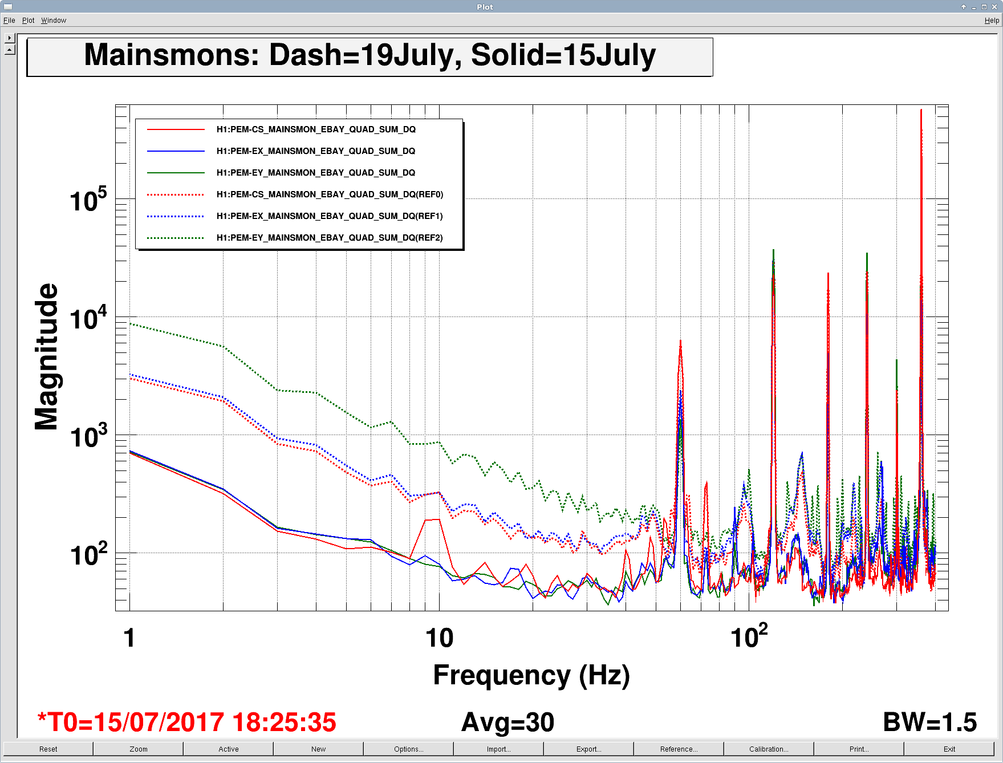Click the '10' x-axis tick label
Screen dimensions: 1003x763
439,638
